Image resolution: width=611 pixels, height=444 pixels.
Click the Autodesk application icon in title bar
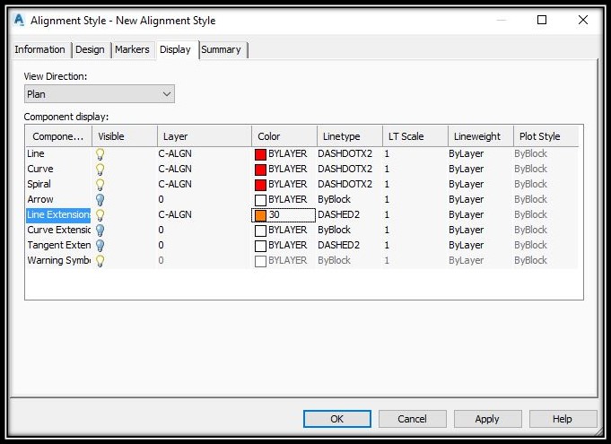[x=19, y=20]
